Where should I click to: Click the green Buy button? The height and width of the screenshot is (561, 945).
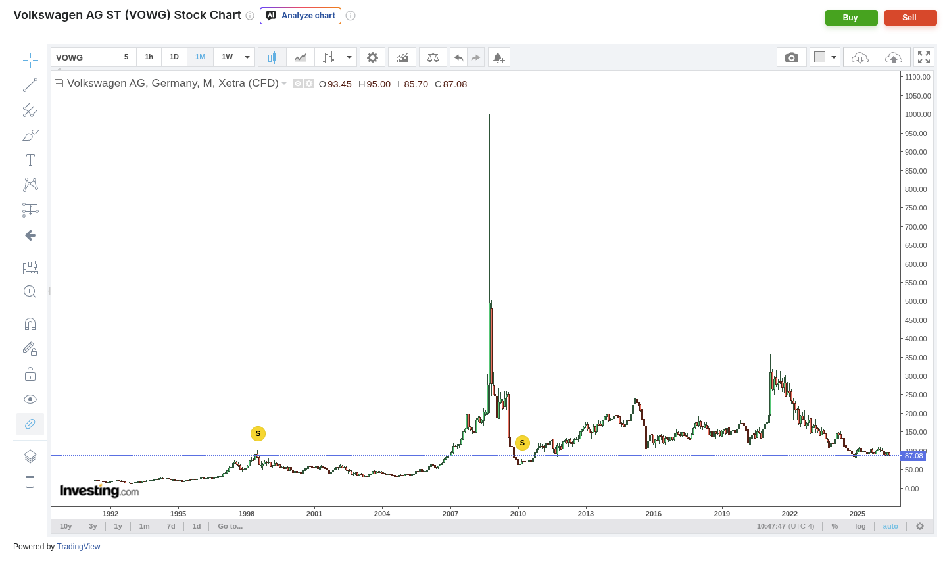[852, 18]
